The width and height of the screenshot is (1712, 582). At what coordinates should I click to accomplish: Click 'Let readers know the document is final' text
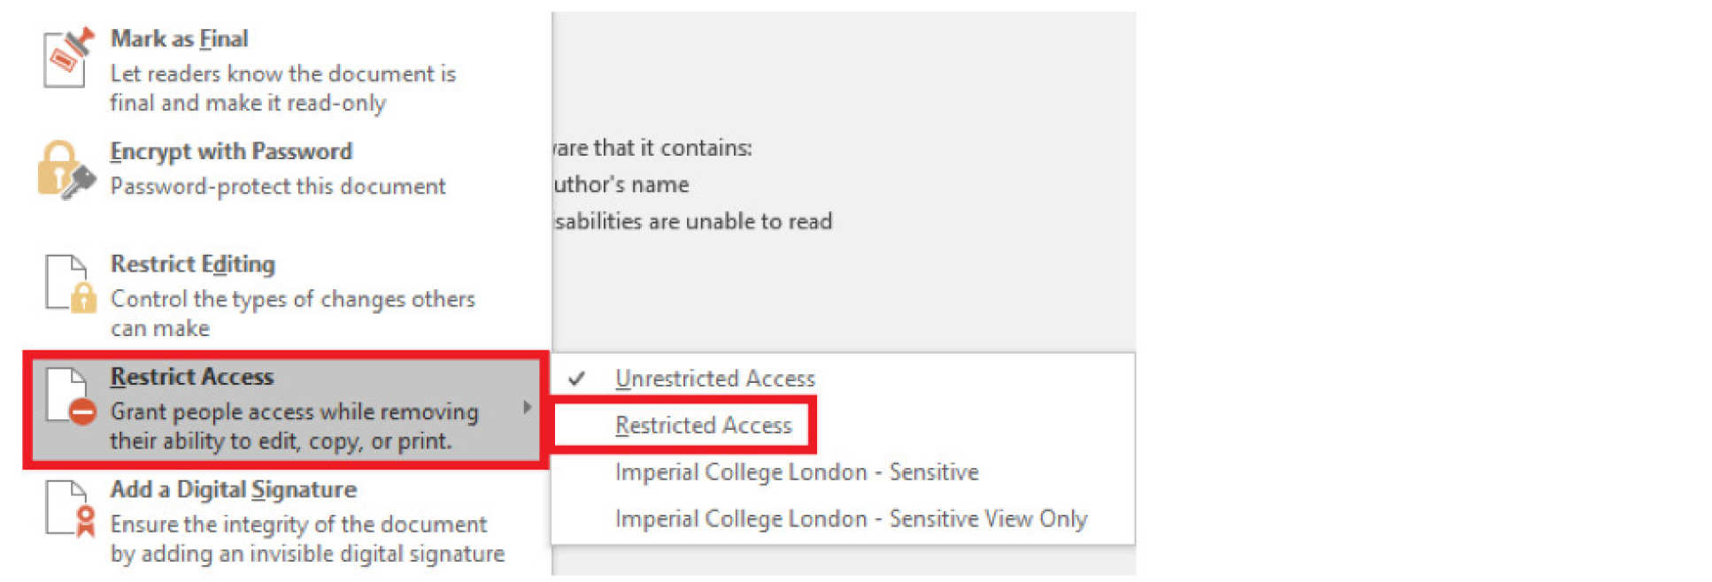[x=283, y=73]
